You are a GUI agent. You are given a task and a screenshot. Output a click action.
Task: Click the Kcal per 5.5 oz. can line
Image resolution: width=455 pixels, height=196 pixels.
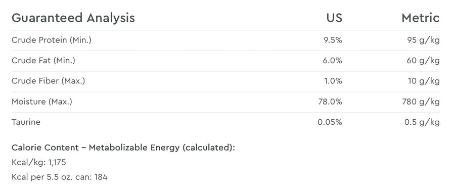tap(60, 177)
